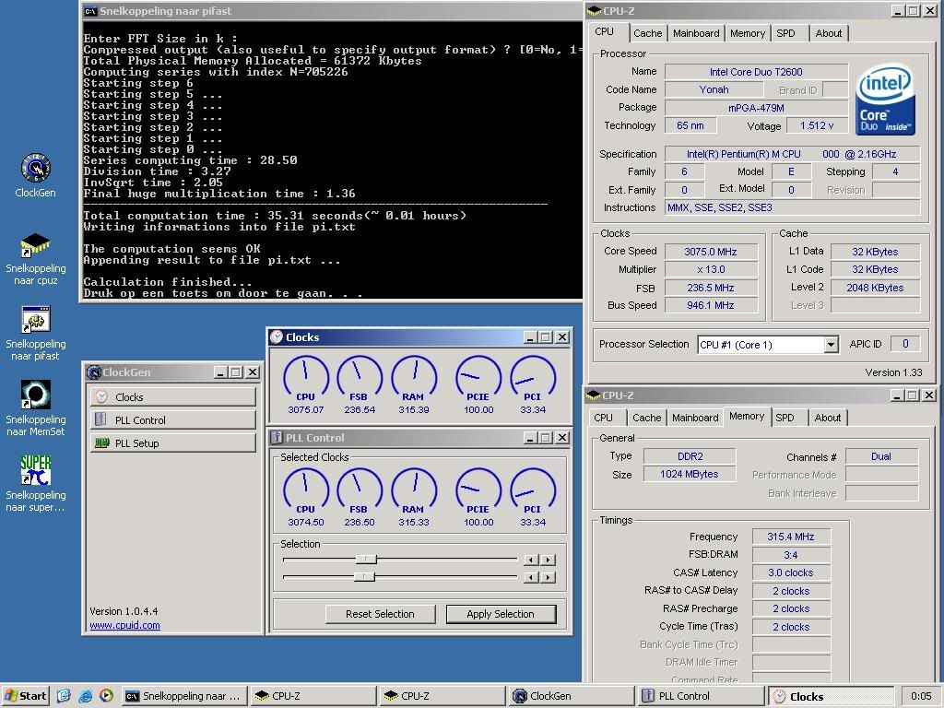Click PLL Setup button in ClockGen
The width and height of the screenshot is (944, 708).
click(x=172, y=443)
